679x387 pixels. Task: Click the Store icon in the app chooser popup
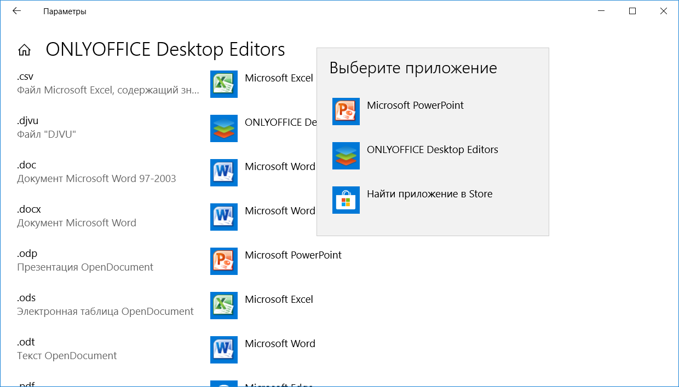point(346,200)
